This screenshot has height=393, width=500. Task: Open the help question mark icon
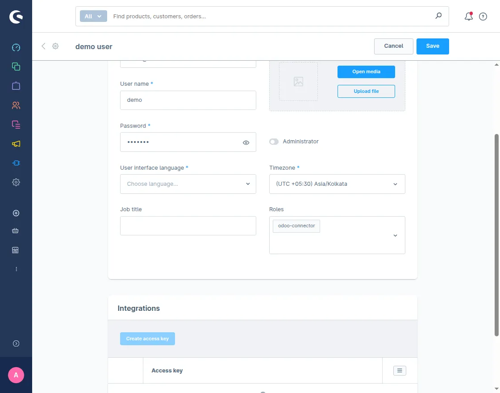(483, 17)
